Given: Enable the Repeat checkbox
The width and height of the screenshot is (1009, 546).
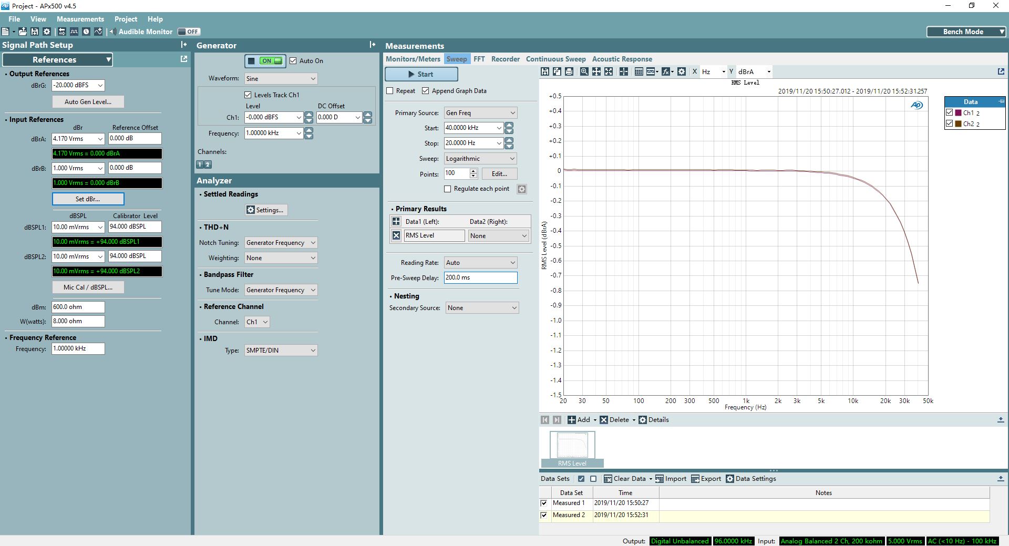Looking at the screenshot, I should [390, 91].
